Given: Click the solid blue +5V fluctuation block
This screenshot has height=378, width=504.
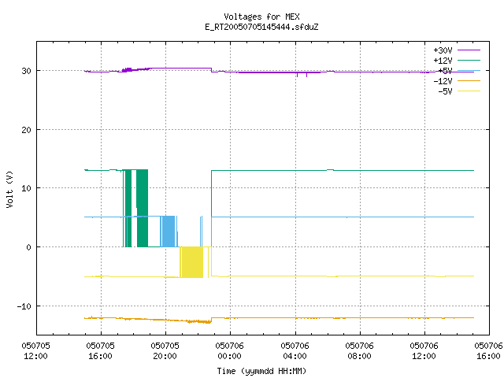Looking at the screenshot, I should pos(169,232).
